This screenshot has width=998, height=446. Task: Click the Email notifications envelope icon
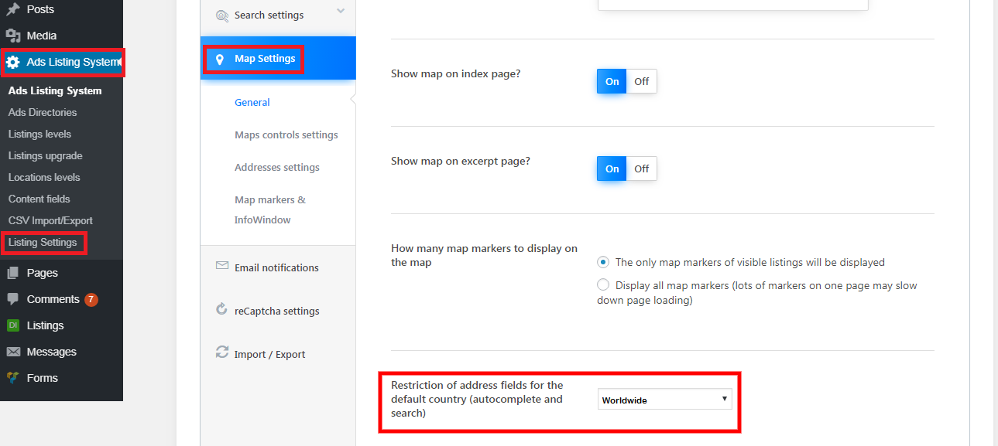222,266
